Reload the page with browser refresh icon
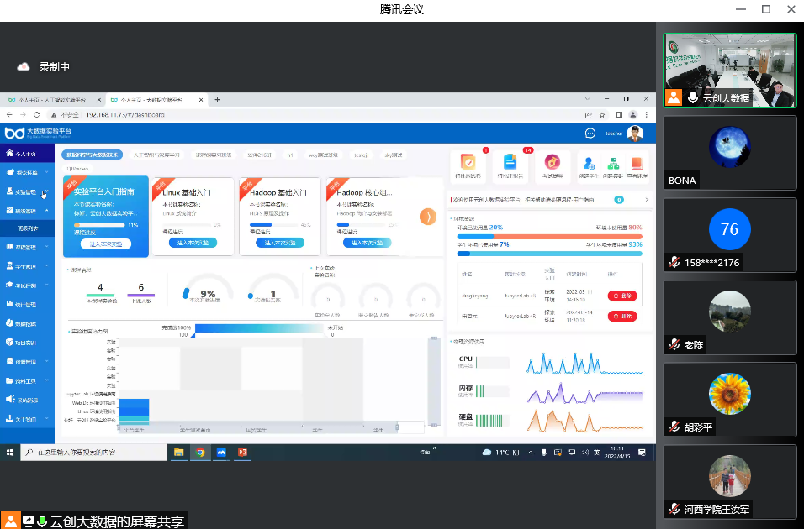The height and width of the screenshot is (529, 804). [34, 114]
